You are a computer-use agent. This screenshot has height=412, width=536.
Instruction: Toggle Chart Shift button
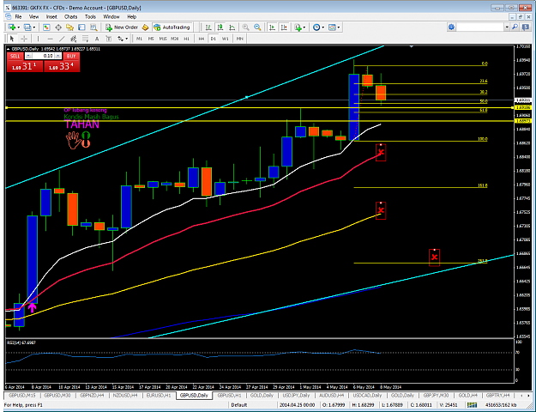(x=284, y=27)
